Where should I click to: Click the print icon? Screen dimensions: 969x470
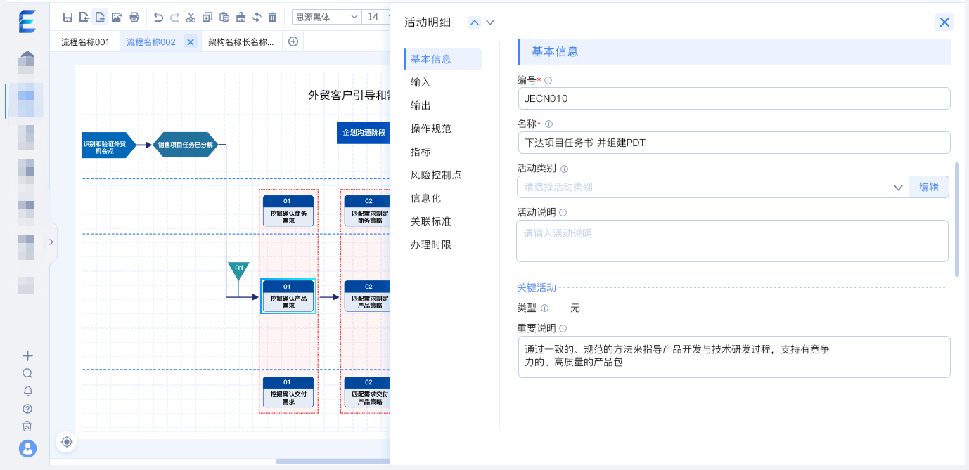pyautogui.click(x=134, y=17)
